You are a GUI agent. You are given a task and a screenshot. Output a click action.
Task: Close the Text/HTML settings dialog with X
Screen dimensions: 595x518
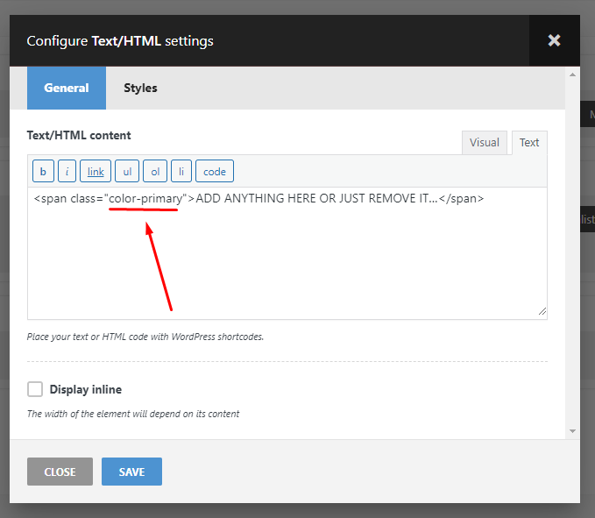click(x=554, y=40)
